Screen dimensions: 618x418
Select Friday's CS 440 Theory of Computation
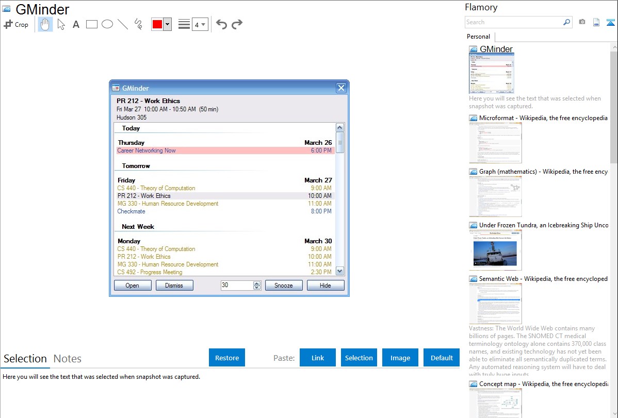click(225, 188)
